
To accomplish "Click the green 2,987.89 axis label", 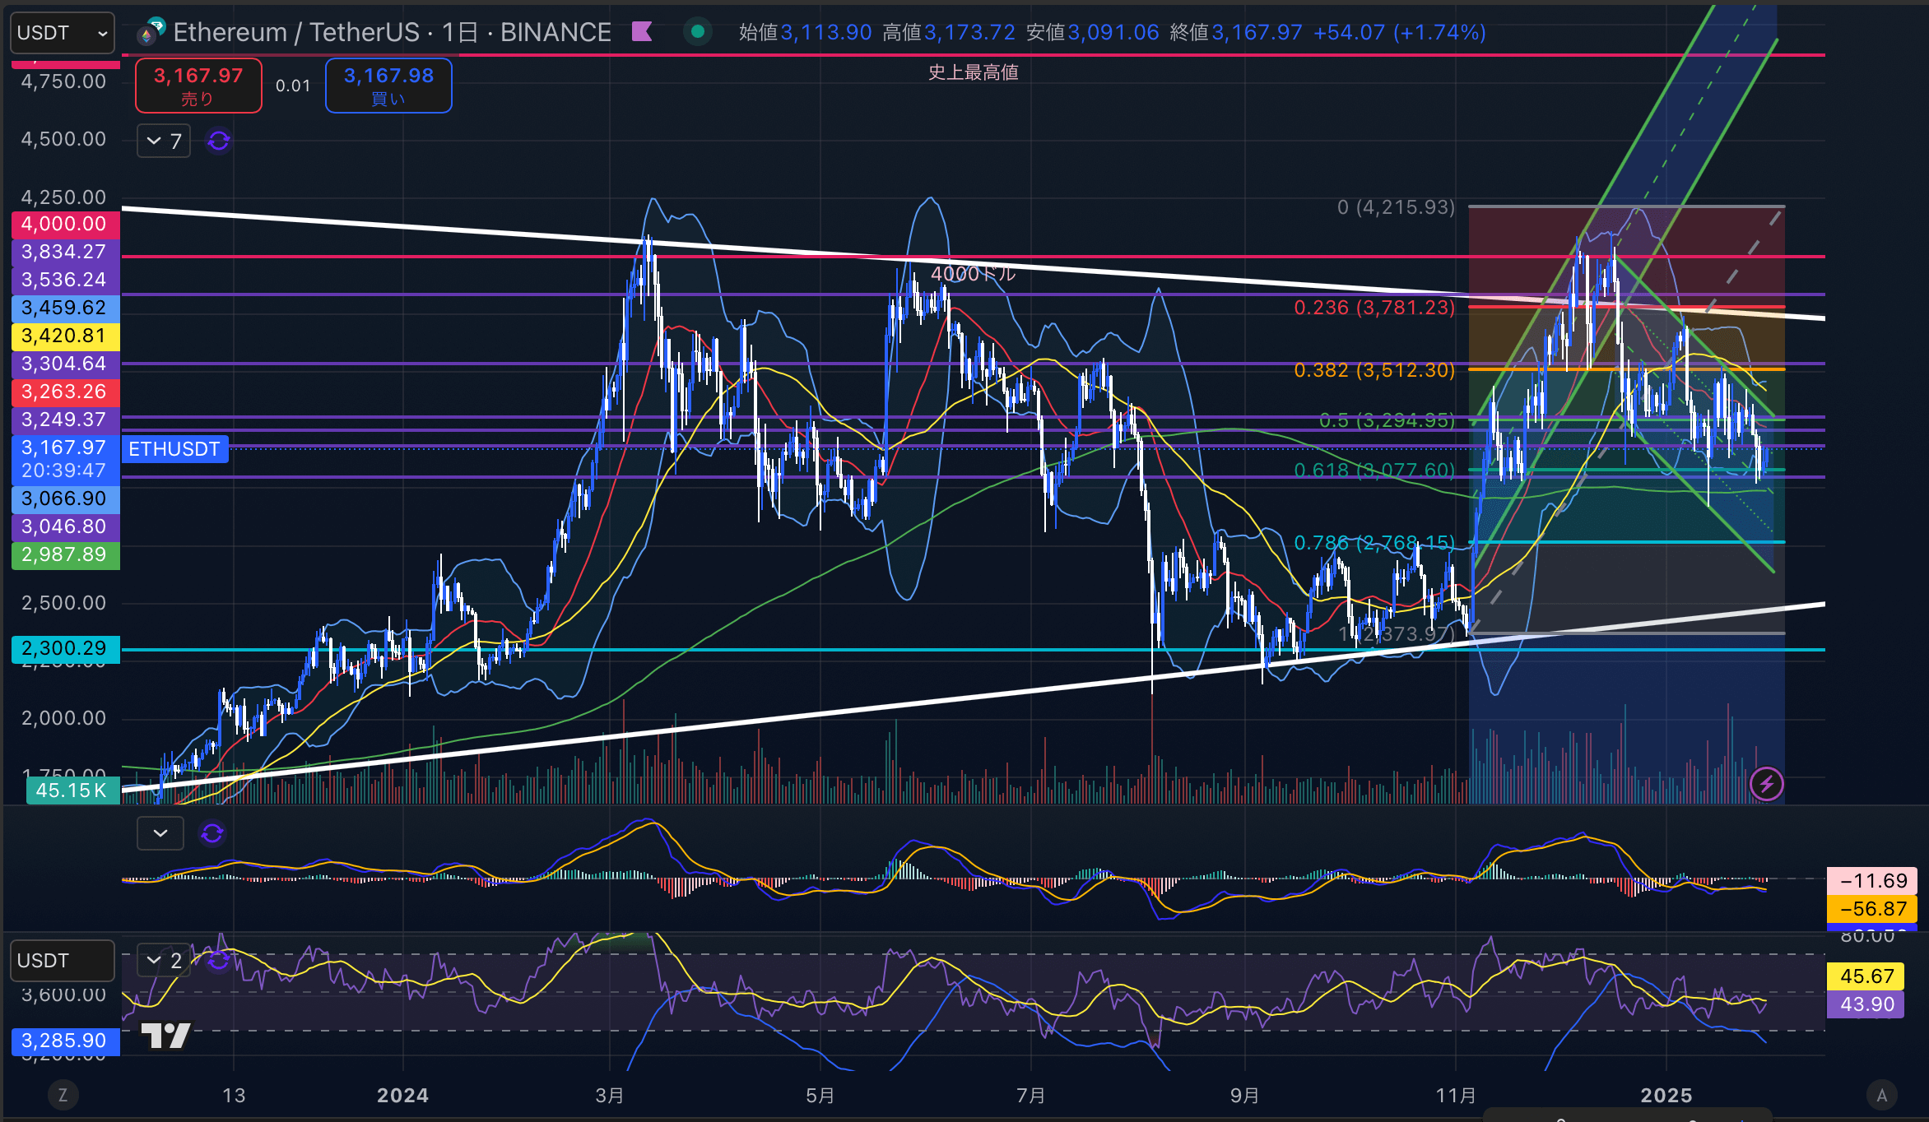I will pyautogui.click(x=65, y=554).
